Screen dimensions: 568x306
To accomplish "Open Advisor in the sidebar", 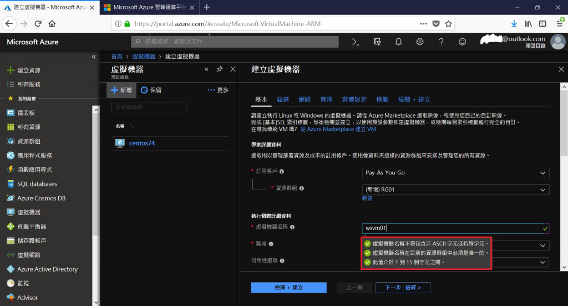I will coord(22,297).
